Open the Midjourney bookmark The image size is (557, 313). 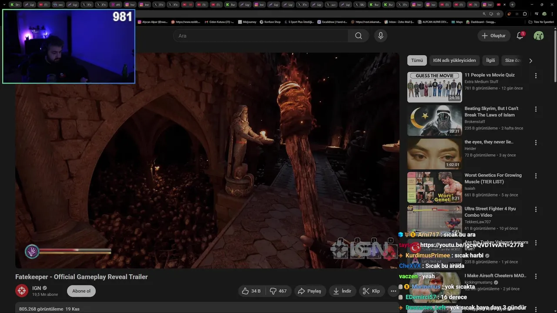coord(247,22)
